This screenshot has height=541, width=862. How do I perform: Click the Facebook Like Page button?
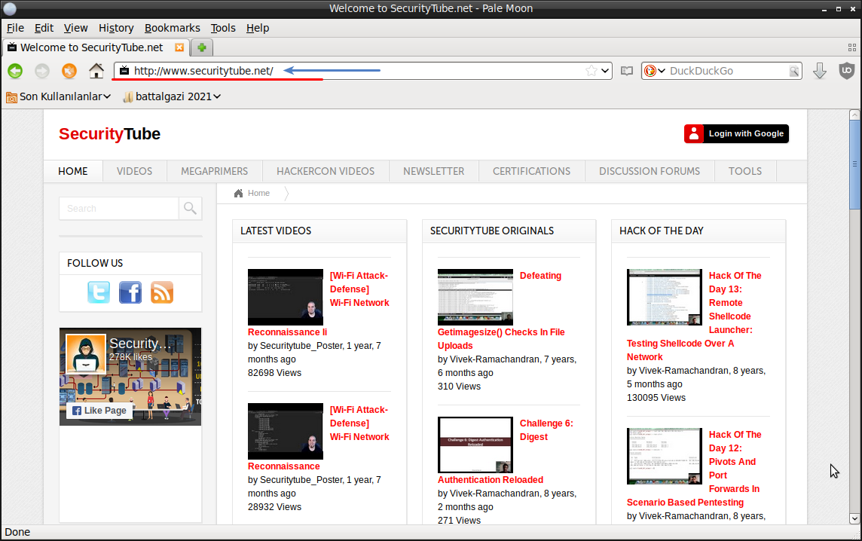pyautogui.click(x=99, y=410)
